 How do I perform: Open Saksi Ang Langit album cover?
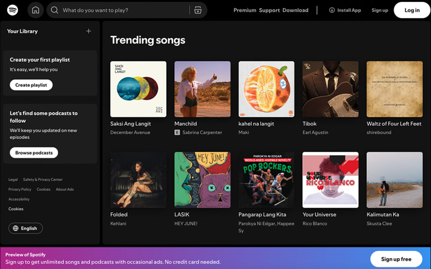point(138,89)
